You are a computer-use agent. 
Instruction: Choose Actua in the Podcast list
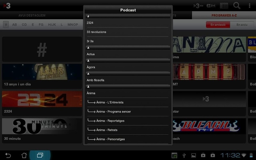coord(128,54)
